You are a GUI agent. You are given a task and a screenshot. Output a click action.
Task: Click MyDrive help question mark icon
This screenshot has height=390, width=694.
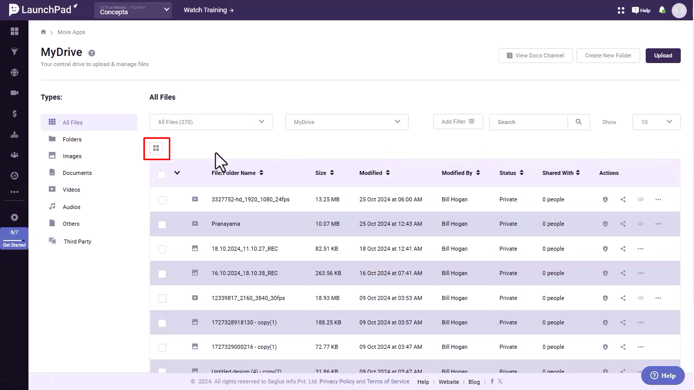pos(92,53)
